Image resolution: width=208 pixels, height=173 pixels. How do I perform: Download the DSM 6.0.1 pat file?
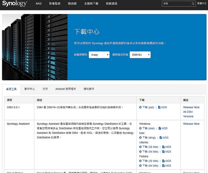148,107
